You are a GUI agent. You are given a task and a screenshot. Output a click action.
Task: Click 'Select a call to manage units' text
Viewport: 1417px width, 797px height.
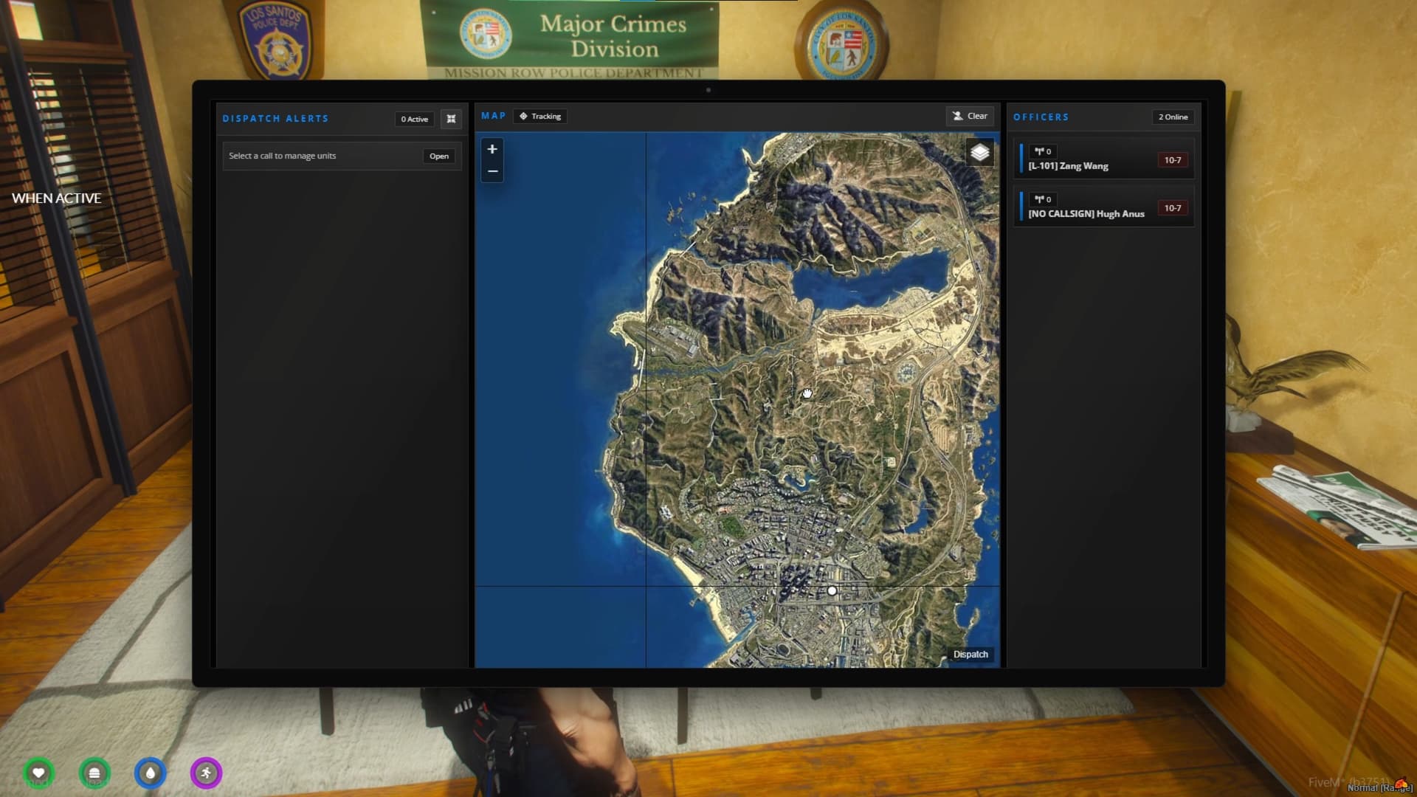tap(282, 156)
